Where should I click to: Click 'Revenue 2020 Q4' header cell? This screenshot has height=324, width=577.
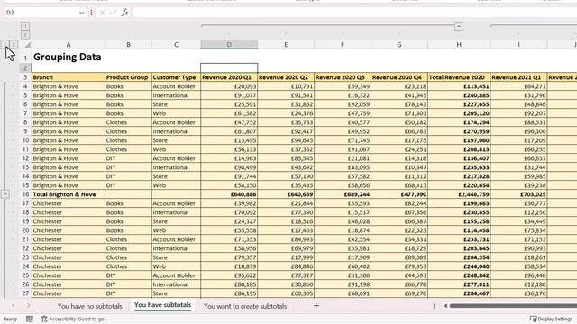[399, 77]
